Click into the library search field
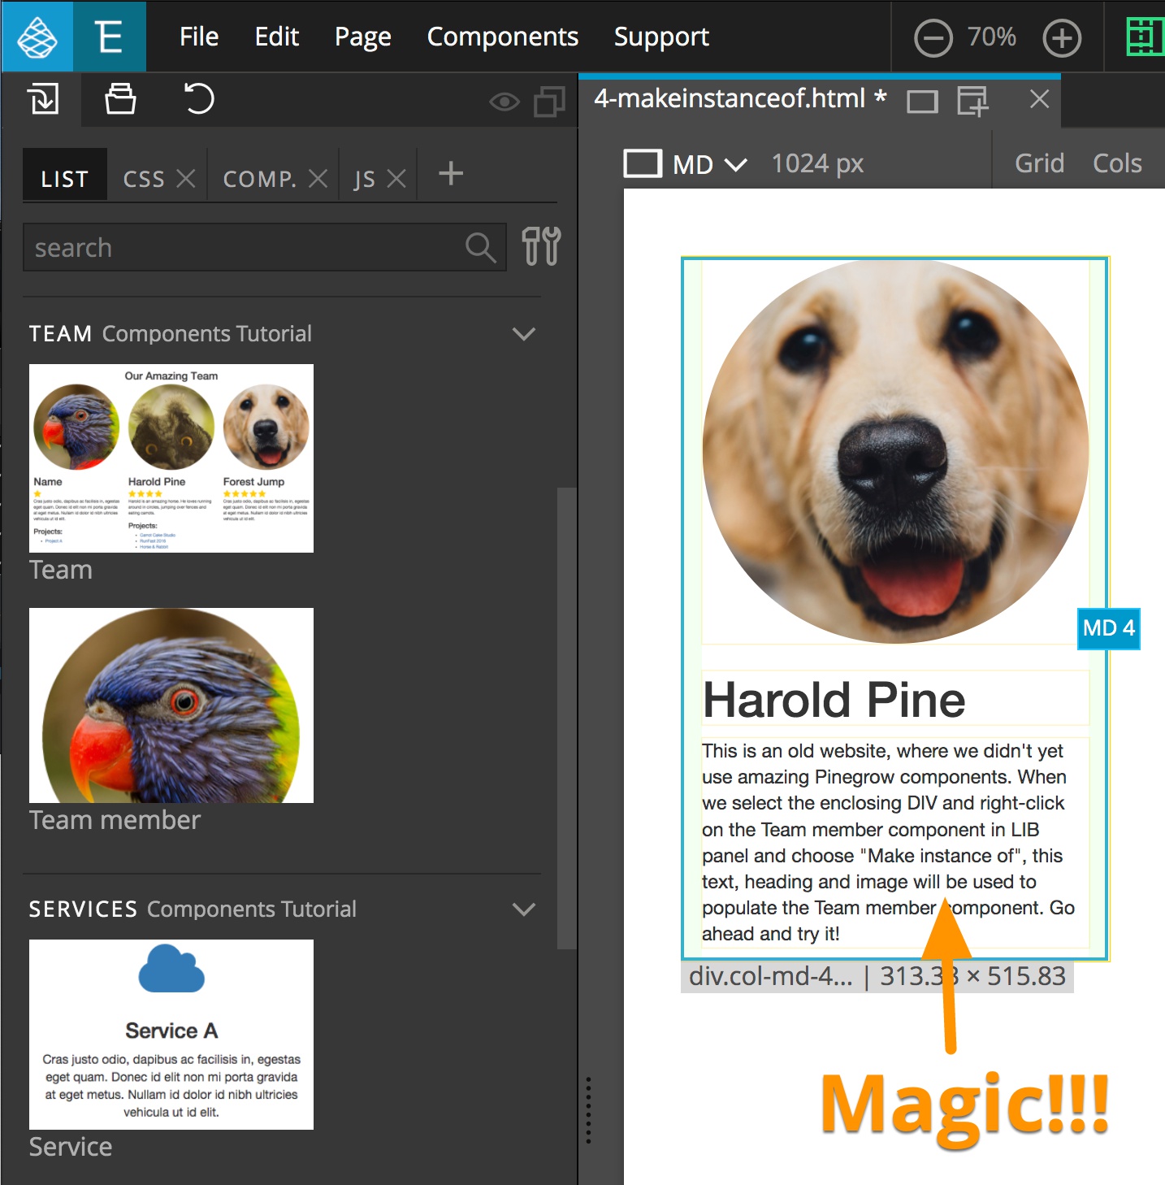1165x1185 pixels. (265, 247)
